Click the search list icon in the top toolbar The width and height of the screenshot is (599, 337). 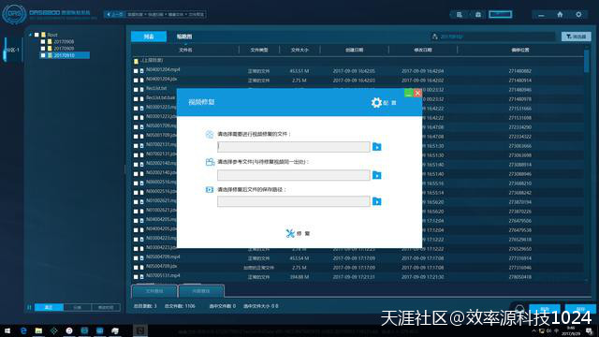[x=460, y=15]
